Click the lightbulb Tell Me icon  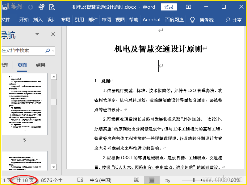click(x=192, y=20)
